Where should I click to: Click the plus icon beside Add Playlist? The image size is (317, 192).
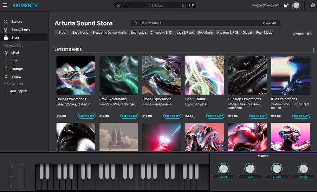(x=5, y=91)
